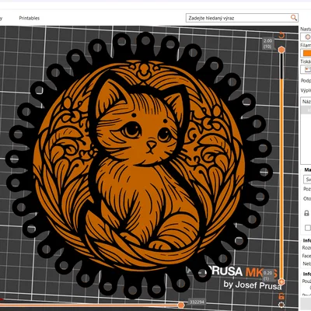
Task: Click the bottom plus handle of the layer slider
Action: point(281,281)
